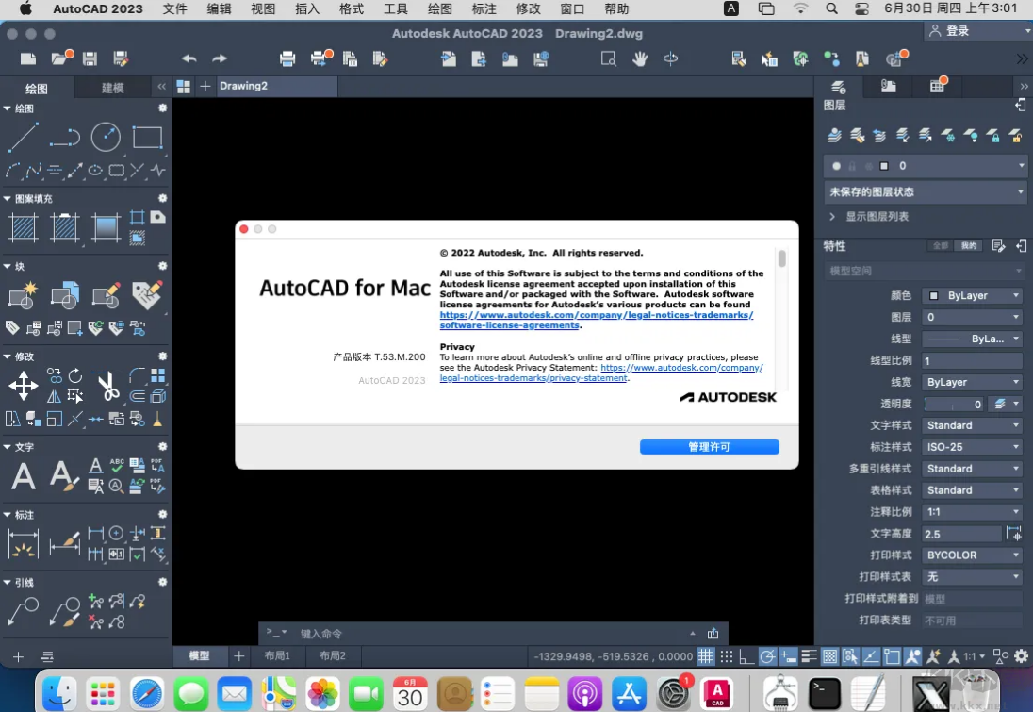
Task: Click the Print icon in toolbar
Action: pyautogui.click(x=287, y=58)
